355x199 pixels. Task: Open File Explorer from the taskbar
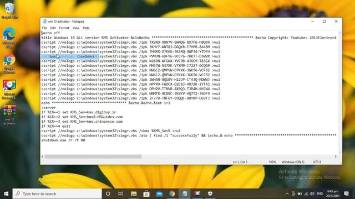tap(134, 193)
